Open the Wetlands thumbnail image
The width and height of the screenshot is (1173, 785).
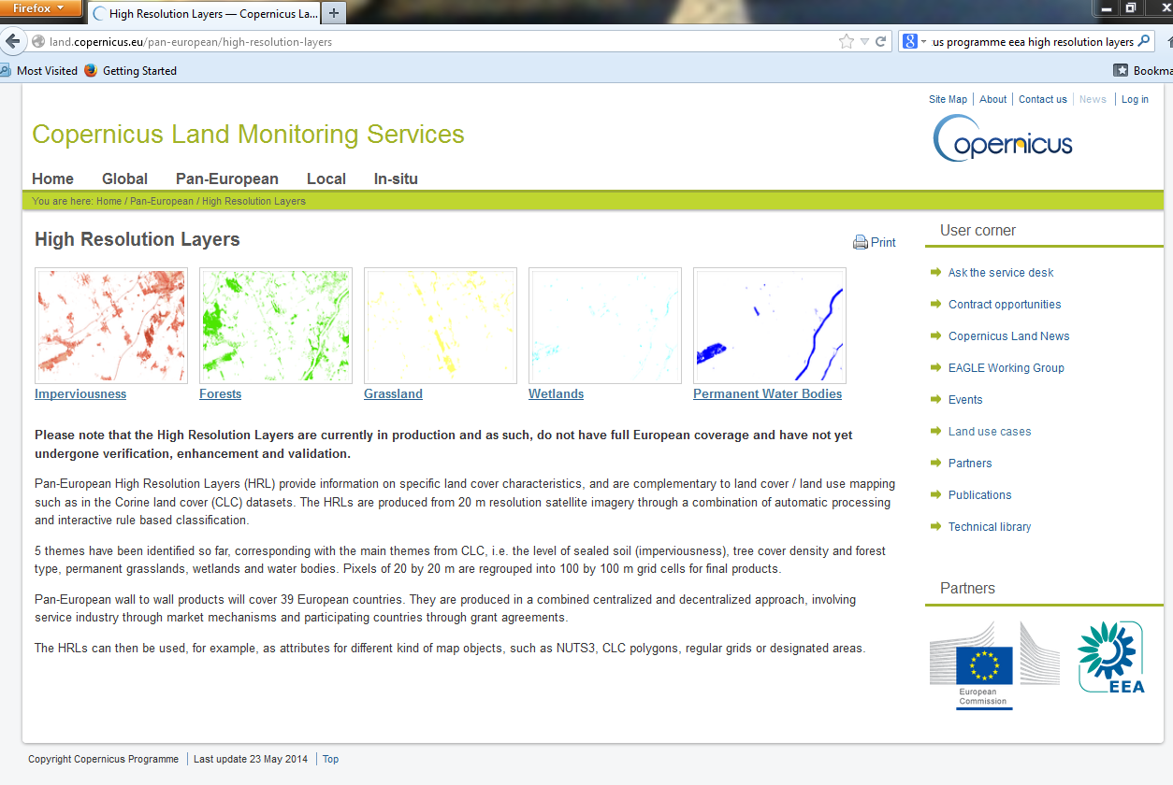[x=605, y=325]
